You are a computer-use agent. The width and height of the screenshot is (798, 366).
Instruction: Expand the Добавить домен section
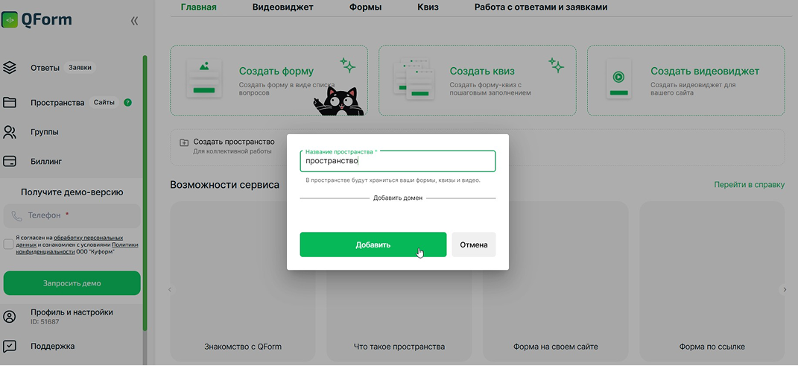tap(397, 198)
